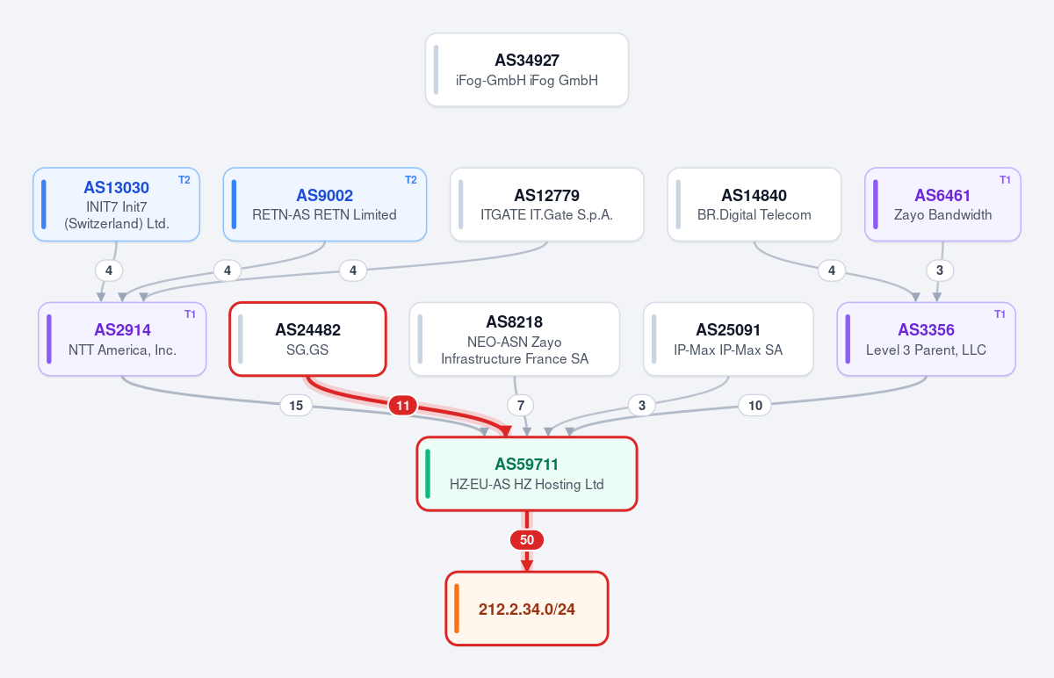Select the 15 path count badge
This screenshot has height=678, width=1054.
[296, 406]
